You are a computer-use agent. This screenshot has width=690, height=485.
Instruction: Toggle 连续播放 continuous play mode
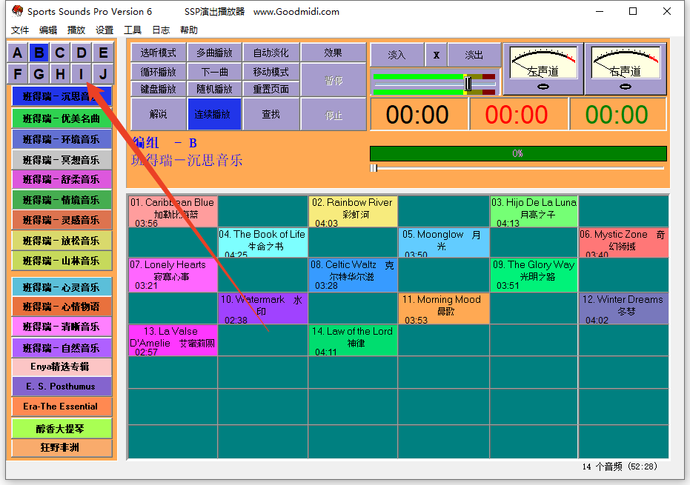[x=213, y=114]
